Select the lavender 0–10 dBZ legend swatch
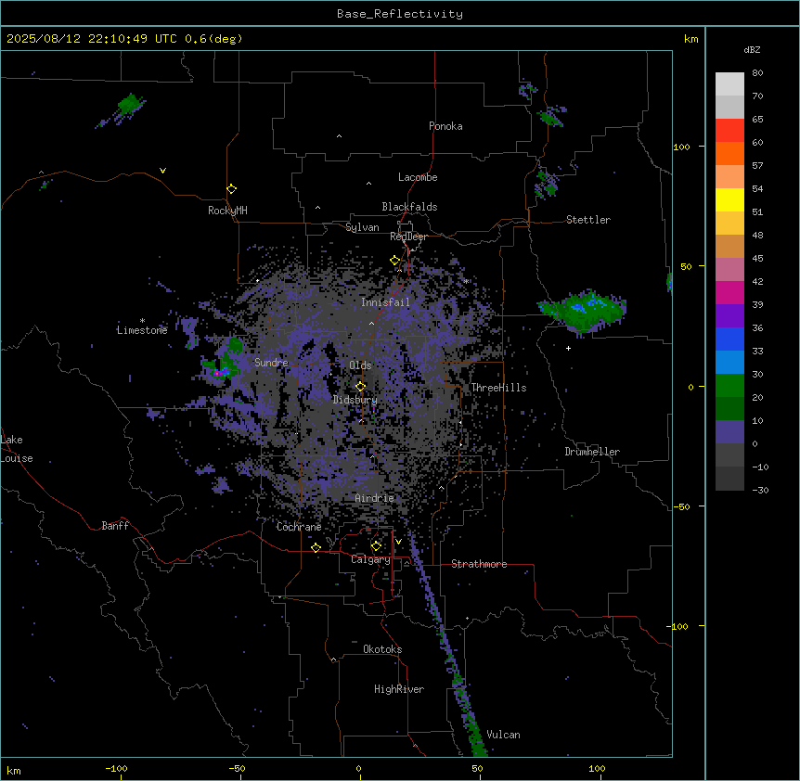Screen dimensions: 800x781 coord(729,432)
